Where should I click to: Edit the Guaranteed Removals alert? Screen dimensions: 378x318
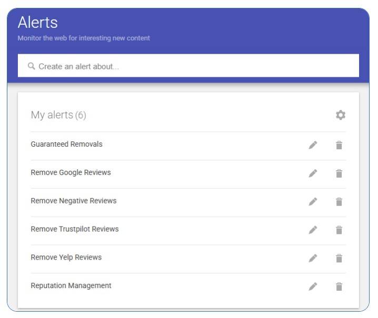coord(313,145)
